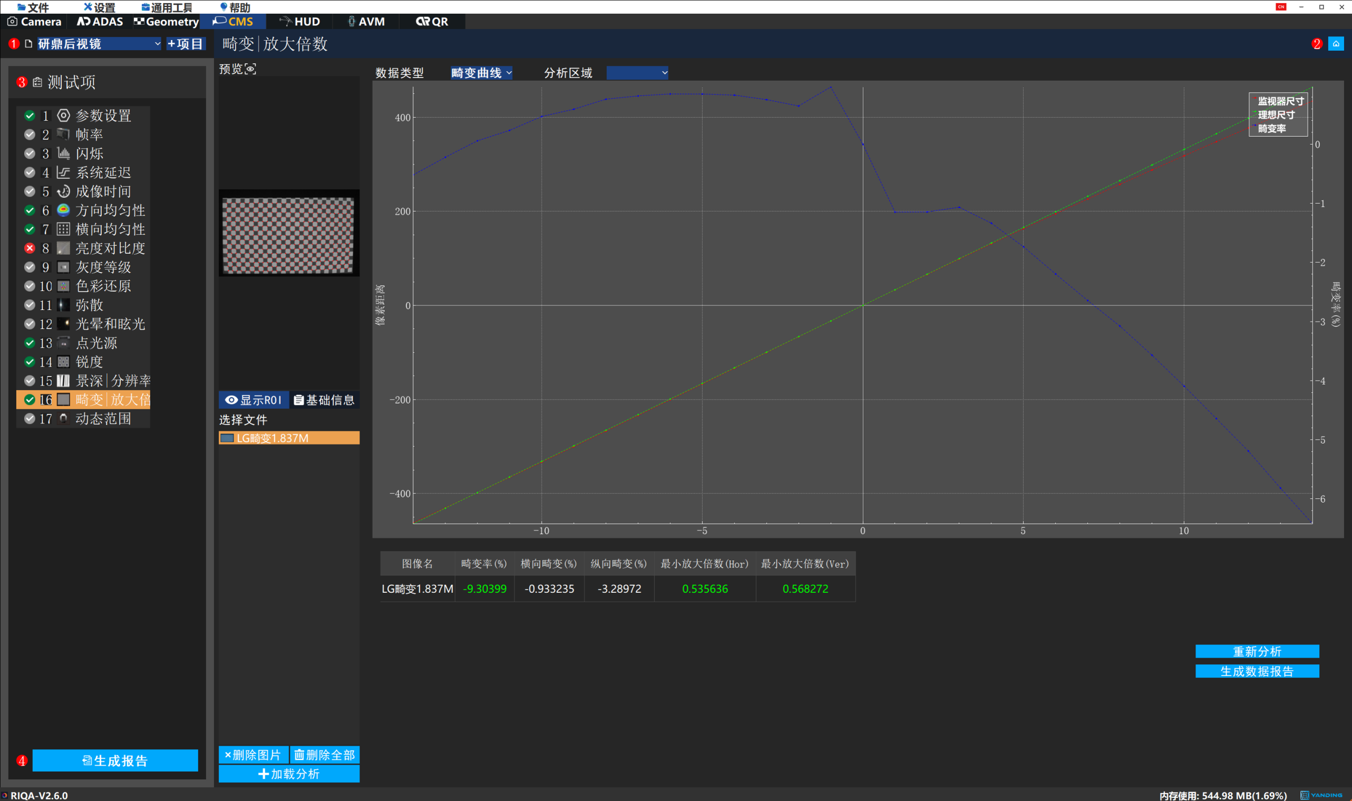This screenshot has height=801, width=1352.
Task: Open the 分析区域 dropdown
Action: click(637, 73)
